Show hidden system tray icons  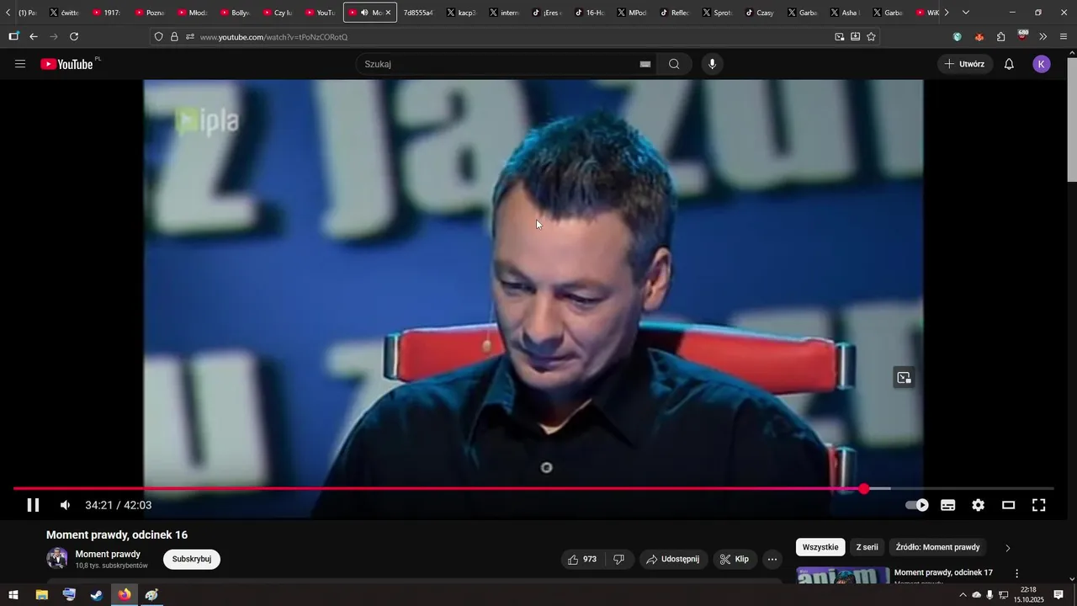(963, 595)
